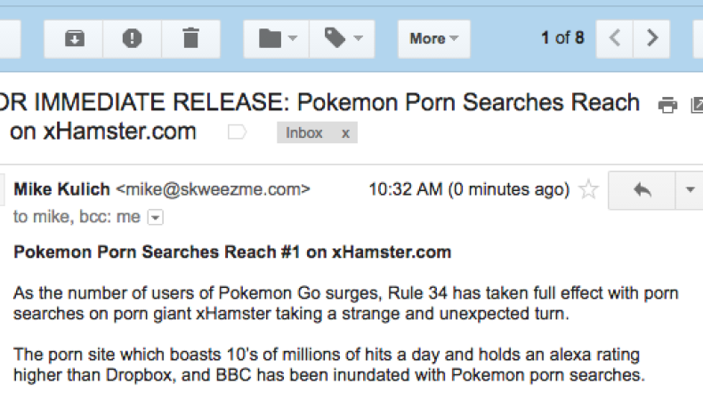Click the Inbox label tag
Screen dimensions: 703x400
click(304, 133)
